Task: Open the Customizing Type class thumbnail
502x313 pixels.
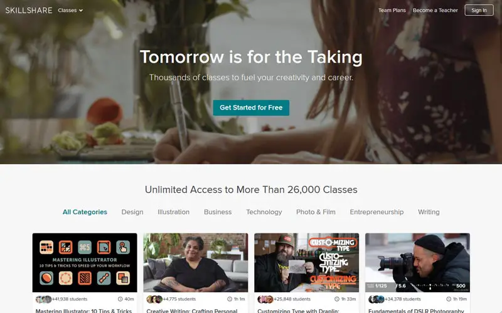Action: (306, 262)
